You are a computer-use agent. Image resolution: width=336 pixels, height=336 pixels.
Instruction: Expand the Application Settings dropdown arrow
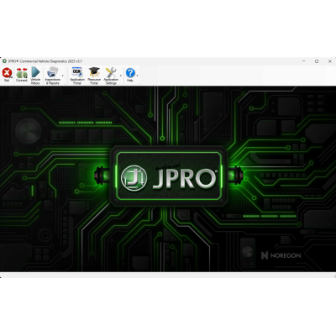121,76
